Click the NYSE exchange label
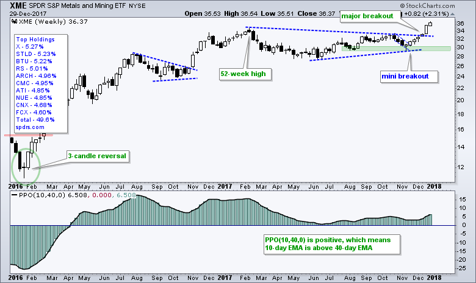 coord(137,5)
